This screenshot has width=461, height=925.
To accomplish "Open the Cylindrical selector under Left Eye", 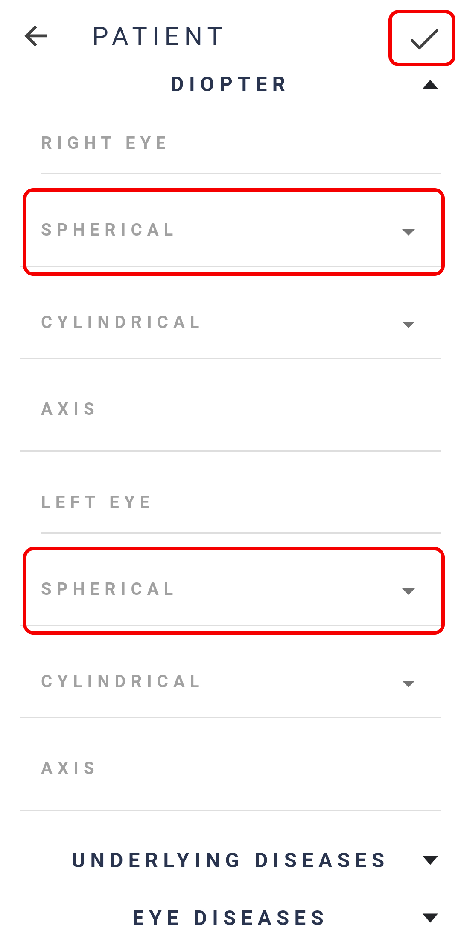I will [230, 682].
